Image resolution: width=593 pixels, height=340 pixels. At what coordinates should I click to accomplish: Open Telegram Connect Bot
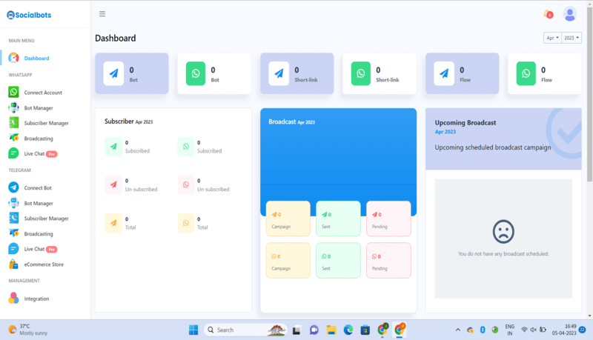coord(38,187)
